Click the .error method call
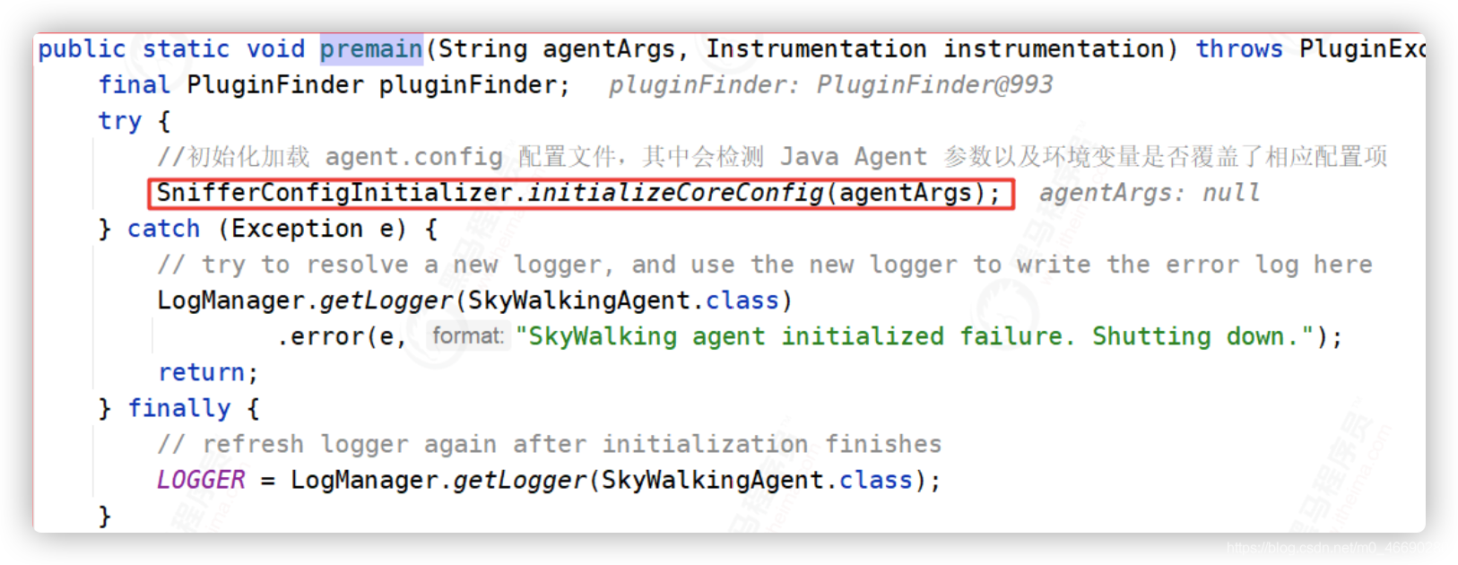This screenshot has height=565, width=1458. tap(319, 336)
